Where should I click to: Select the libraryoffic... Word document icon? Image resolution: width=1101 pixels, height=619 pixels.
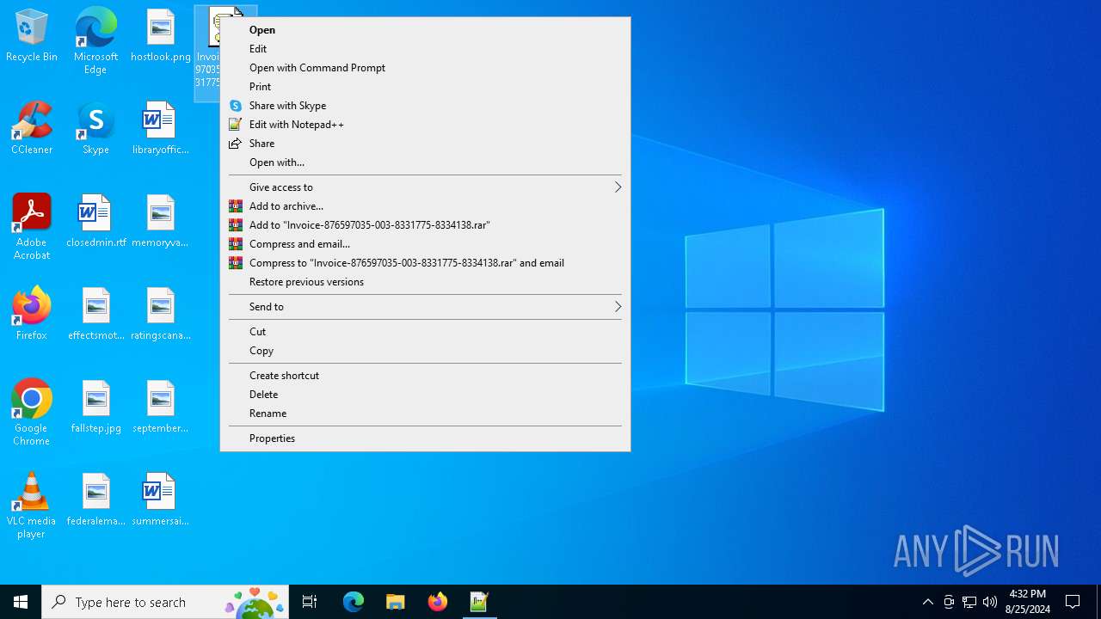point(160,129)
